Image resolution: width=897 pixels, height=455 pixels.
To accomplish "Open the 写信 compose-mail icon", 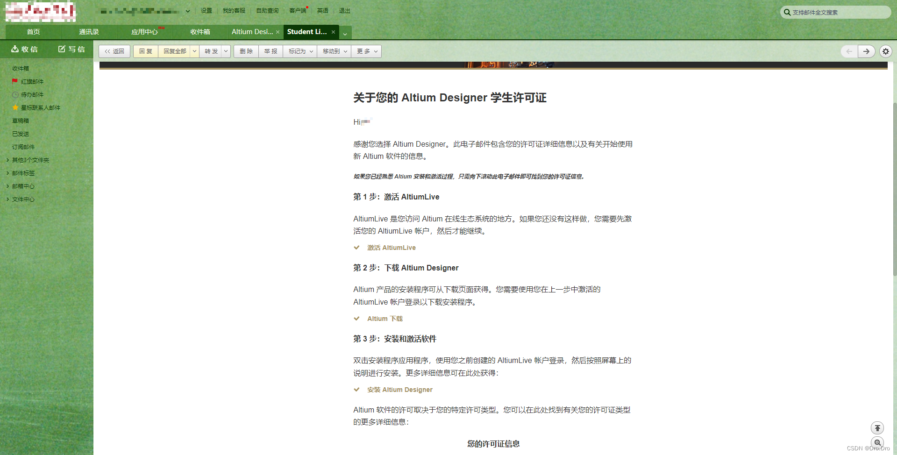I will coord(62,49).
